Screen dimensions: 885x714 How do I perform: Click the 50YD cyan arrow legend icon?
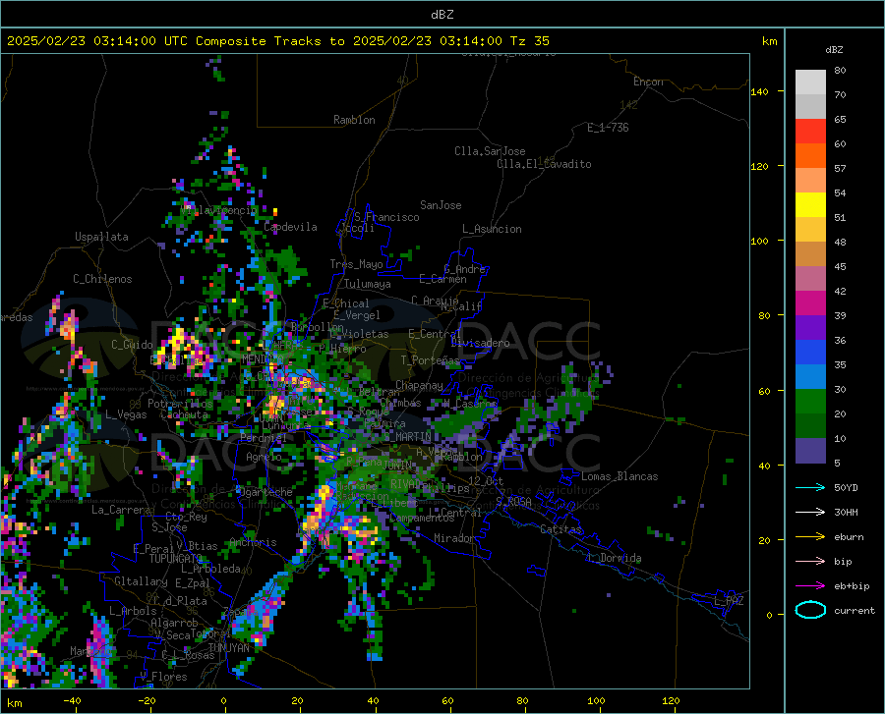point(810,487)
